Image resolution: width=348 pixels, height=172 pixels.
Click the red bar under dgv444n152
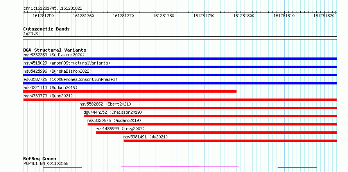(210, 116)
